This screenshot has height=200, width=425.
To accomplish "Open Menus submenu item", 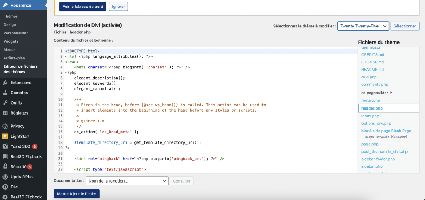I will pos(10,50).
